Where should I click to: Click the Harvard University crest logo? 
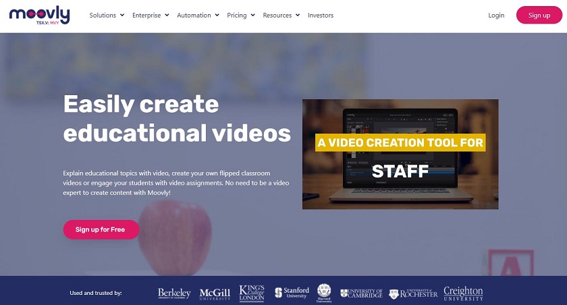click(x=324, y=293)
